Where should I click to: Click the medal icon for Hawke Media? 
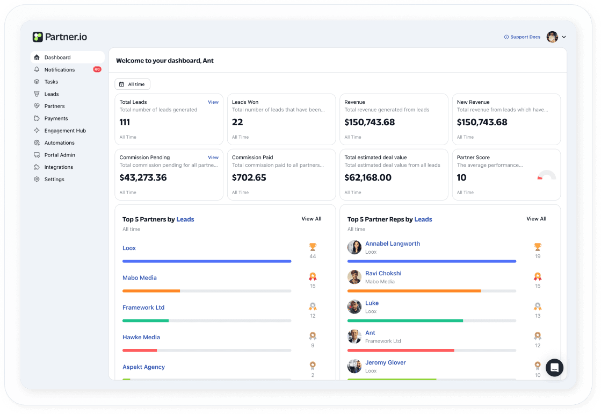(313, 336)
